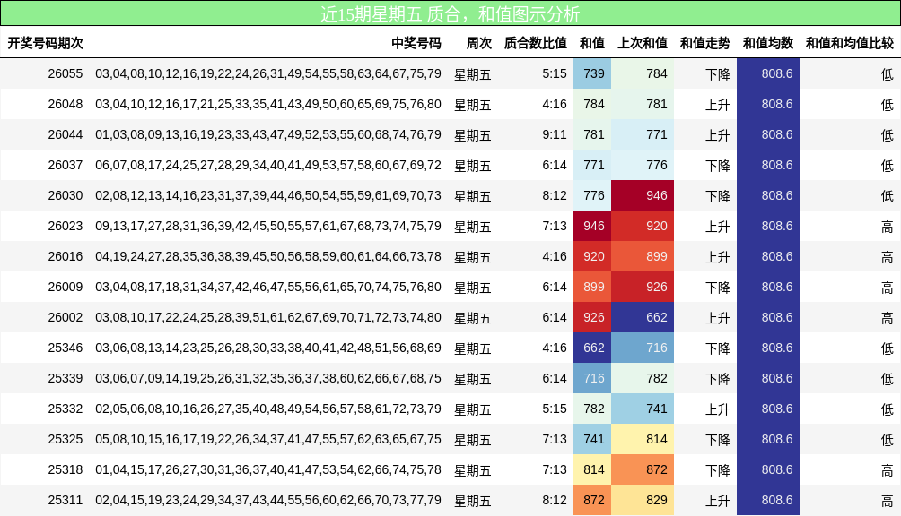Click the dark red 946 sum value cell

pos(592,226)
